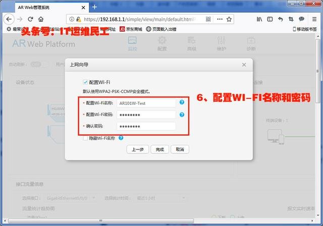Open the 页面载入出错 bookmark
Screen dimensions: 323x226
click(x=161, y=29)
